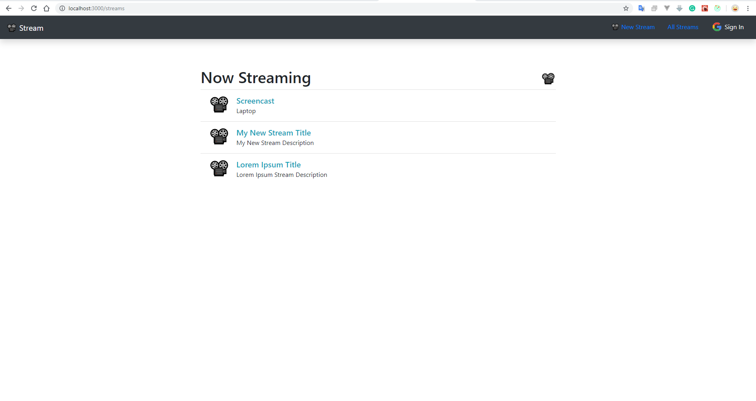Reload the page with refresh icon
The width and height of the screenshot is (756, 401).
pos(34,8)
